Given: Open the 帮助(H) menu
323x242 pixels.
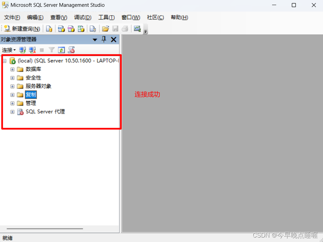Looking at the screenshot, I should coord(179,18).
